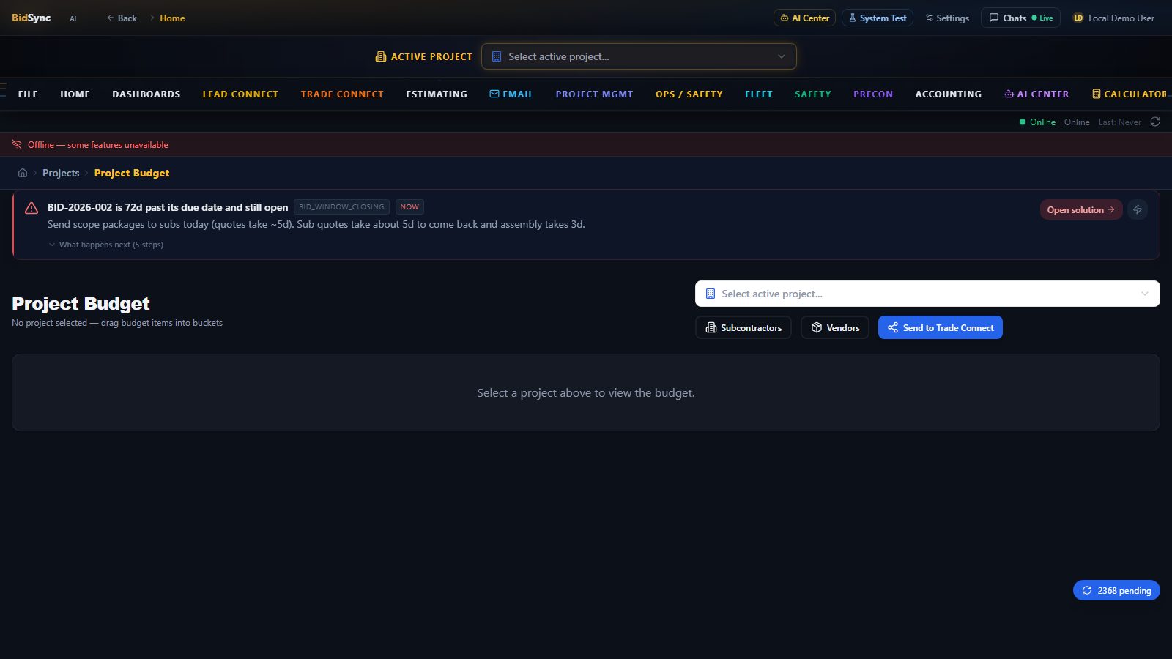
Task: Click the sync refresh icon near Last: Never
Action: (1155, 122)
